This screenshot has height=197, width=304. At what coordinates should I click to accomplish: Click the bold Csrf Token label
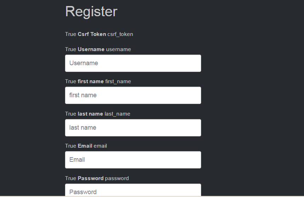[92, 34]
